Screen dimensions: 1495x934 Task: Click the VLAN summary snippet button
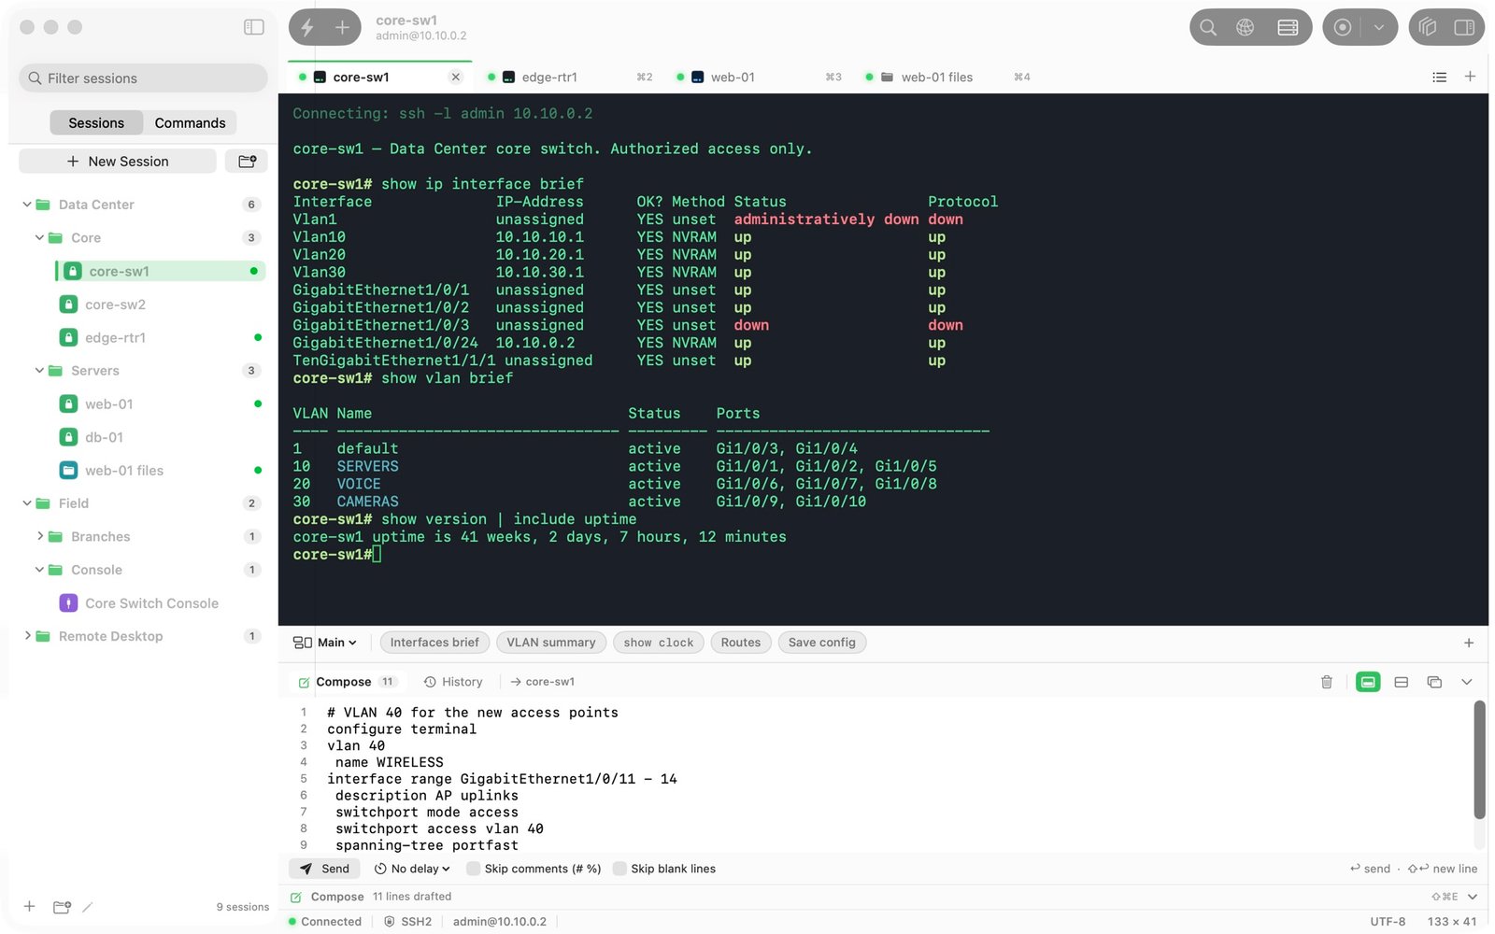pos(551,643)
